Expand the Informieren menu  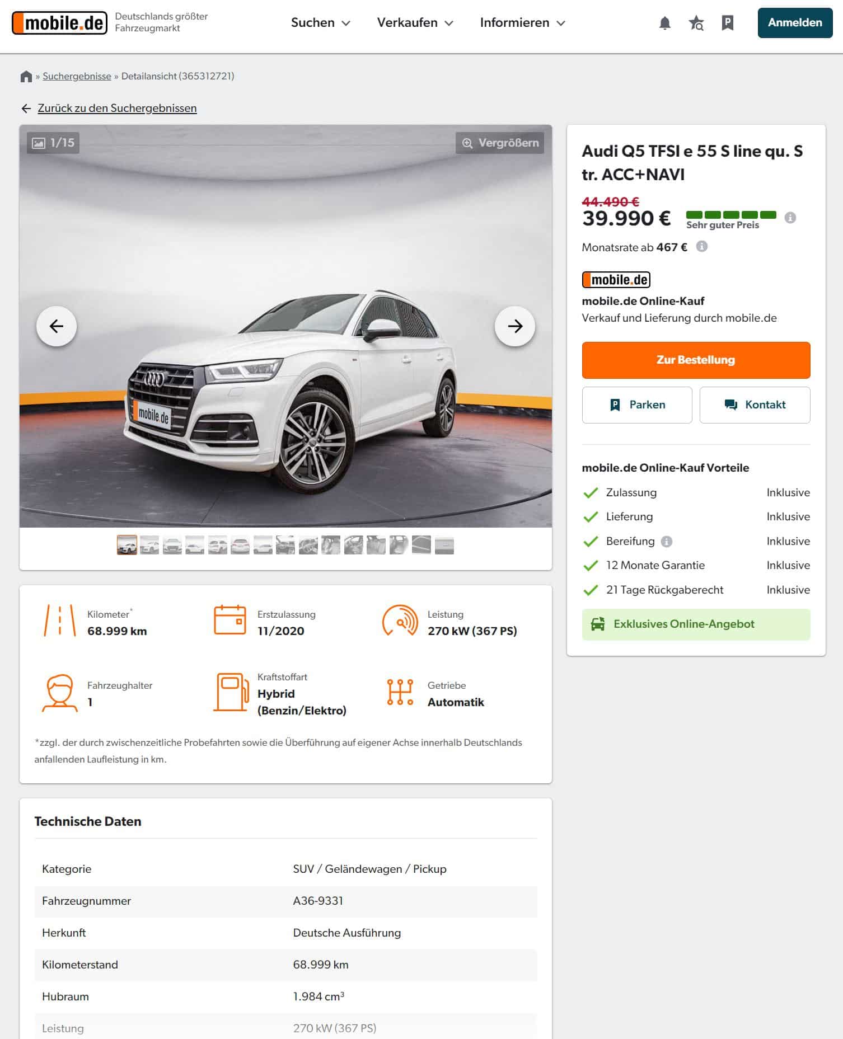tap(523, 23)
